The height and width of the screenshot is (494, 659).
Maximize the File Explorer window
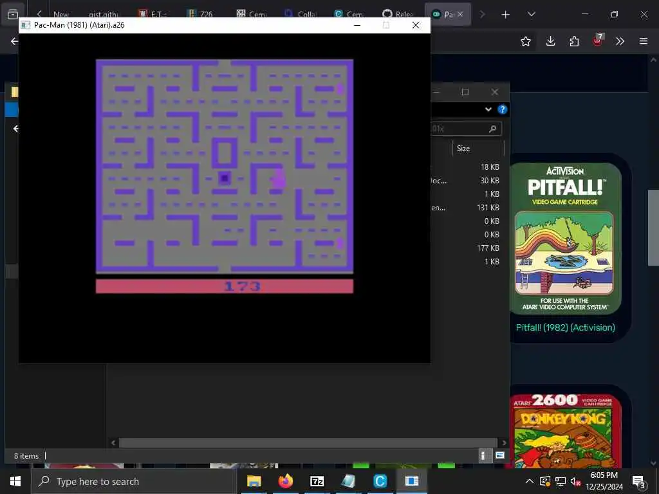465,92
